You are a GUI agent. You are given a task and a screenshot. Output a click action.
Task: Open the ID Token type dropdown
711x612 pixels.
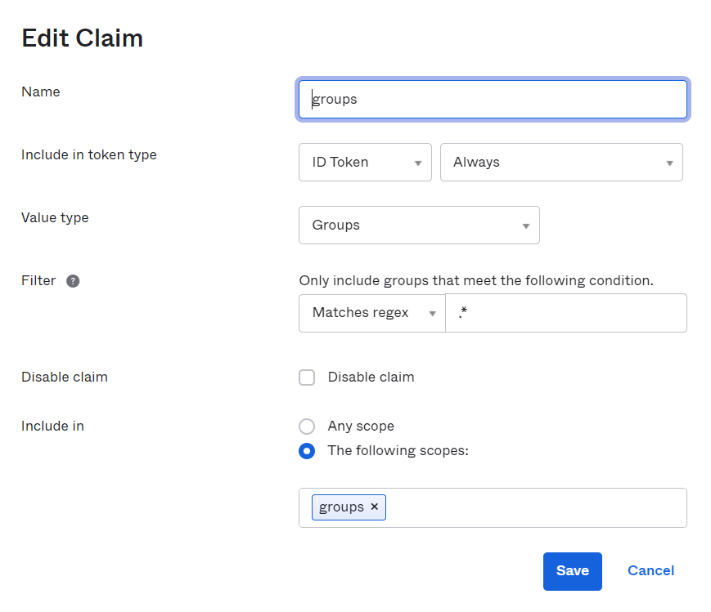coord(365,162)
